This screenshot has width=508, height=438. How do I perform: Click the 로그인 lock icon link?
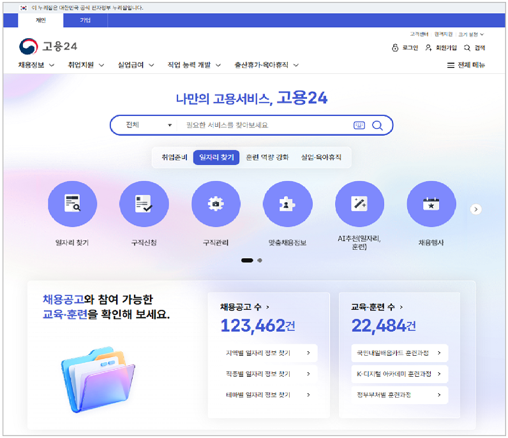405,48
